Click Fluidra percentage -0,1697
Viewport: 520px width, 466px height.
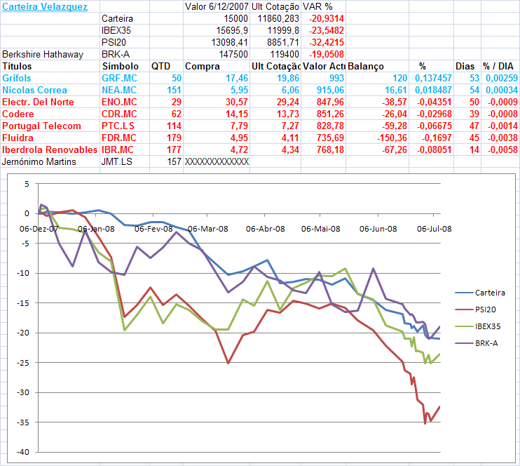coord(431,138)
